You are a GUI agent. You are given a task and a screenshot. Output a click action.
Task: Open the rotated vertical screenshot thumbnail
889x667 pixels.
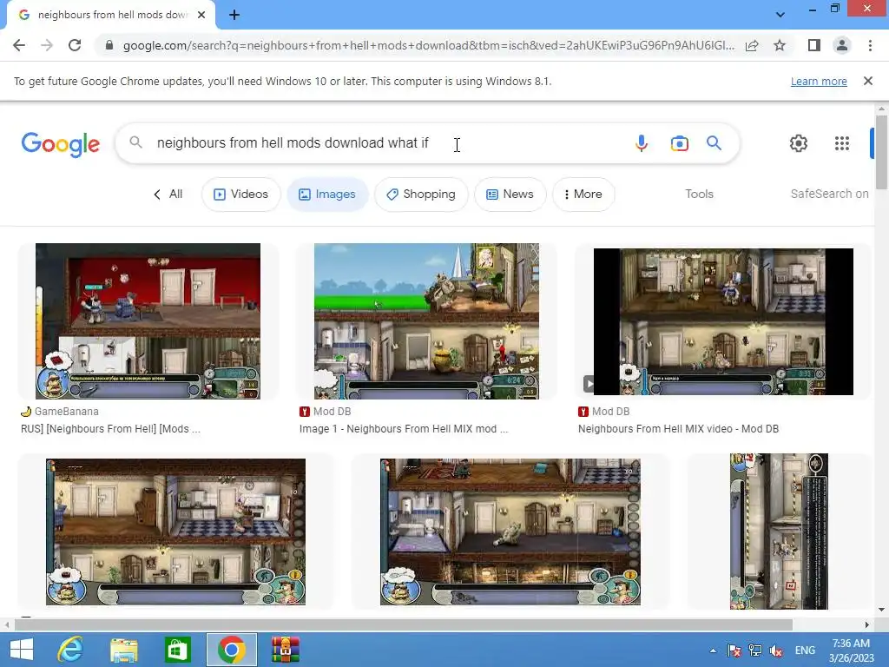(779, 532)
